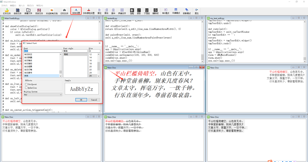The width and height of the screenshot is (308, 162).
Task: Click the Font name input field
Action: click(x=43, y=51)
